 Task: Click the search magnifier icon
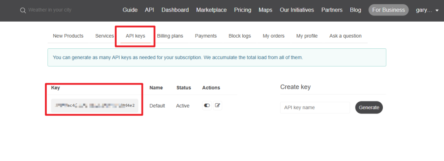coord(23,10)
